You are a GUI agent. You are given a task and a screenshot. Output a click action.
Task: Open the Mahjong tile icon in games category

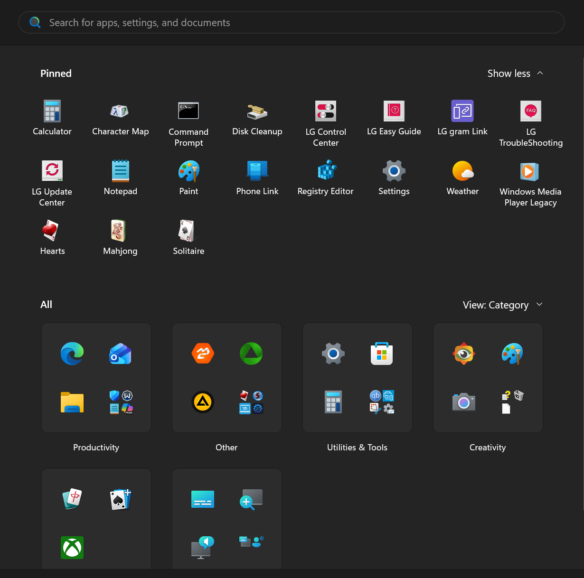pos(72,499)
